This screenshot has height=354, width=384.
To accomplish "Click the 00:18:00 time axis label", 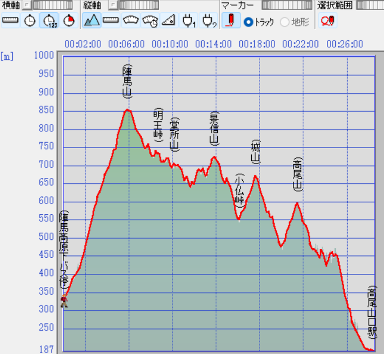I will coord(257,44).
